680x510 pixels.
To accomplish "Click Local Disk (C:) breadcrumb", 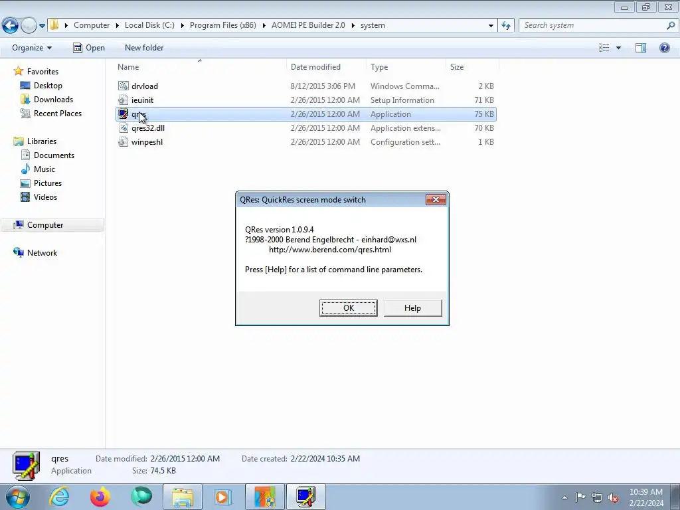I will (149, 25).
